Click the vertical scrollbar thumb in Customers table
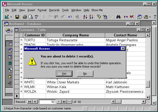Image resolution: width=158 pixels, height=112 pixels. coord(148,84)
